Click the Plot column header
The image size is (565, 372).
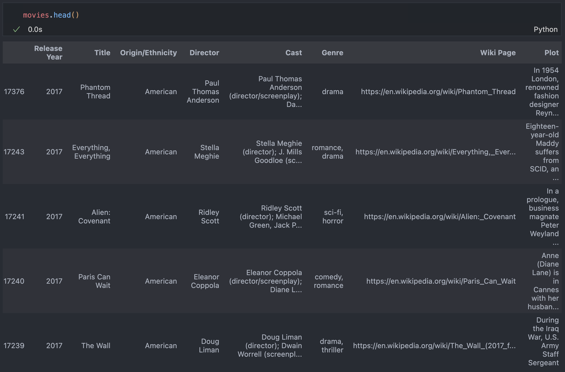[551, 52]
